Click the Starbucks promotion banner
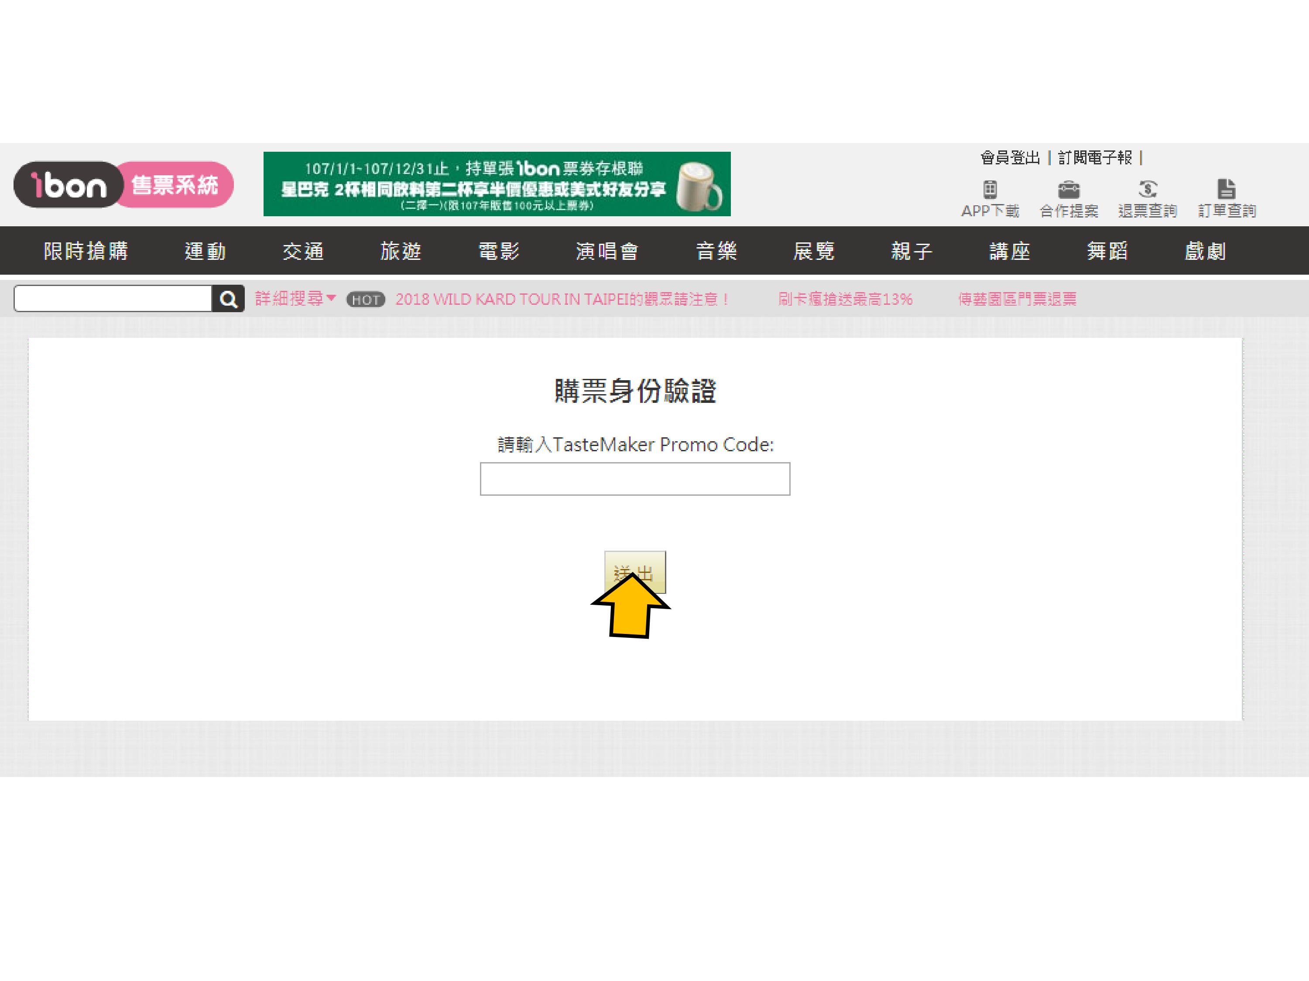Screen dimensions: 1309x981 [x=497, y=184]
